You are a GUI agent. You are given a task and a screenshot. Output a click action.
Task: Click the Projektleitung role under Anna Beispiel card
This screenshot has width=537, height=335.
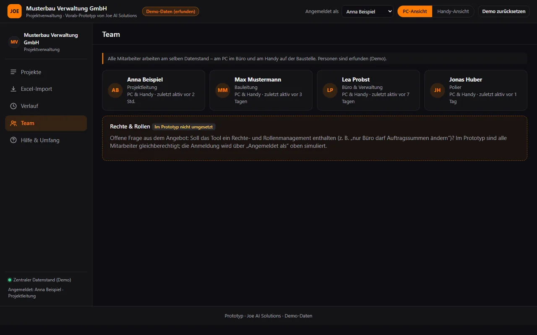coord(142,88)
